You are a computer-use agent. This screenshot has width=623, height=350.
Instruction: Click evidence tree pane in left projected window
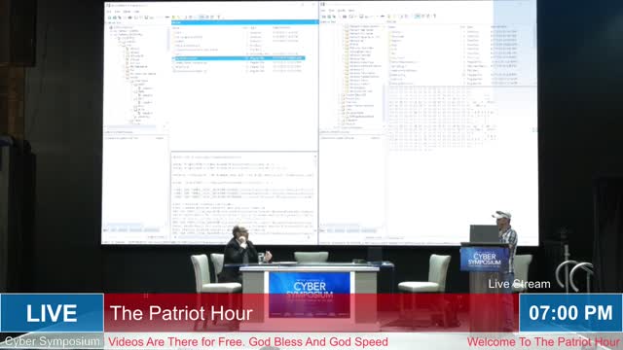pyautogui.click(x=136, y=76)
